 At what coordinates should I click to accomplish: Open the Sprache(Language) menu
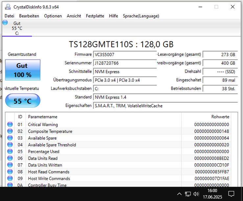coord(141,16)
